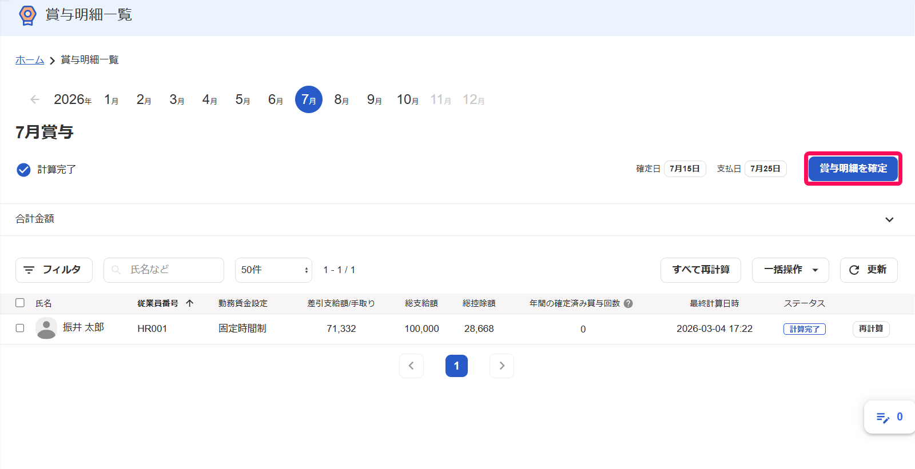Click the 賞与明細を確定 button

[x=853, y=169]
